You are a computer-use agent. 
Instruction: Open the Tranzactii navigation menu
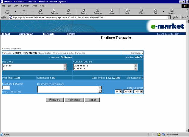pyautogui.click(x=49, y=34)
